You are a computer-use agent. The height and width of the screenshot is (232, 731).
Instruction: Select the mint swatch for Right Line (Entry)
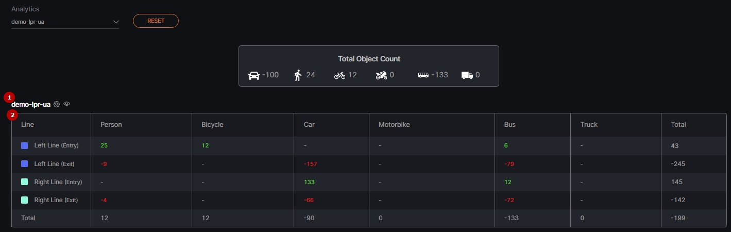[x=24, y=182]
